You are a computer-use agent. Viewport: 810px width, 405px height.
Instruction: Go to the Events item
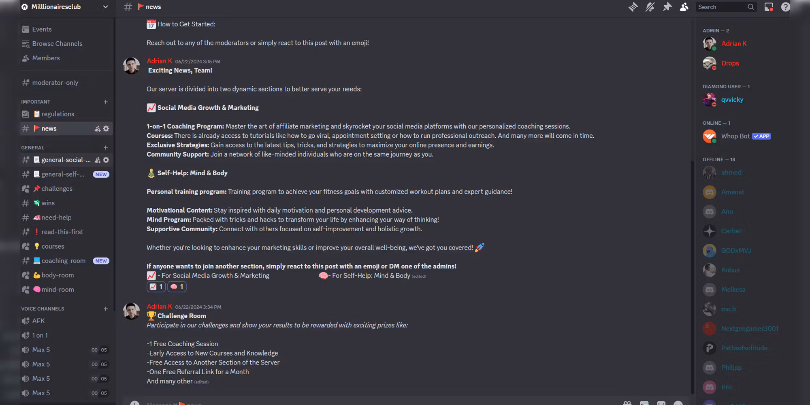pyautogui.click(x=42, y=29)
